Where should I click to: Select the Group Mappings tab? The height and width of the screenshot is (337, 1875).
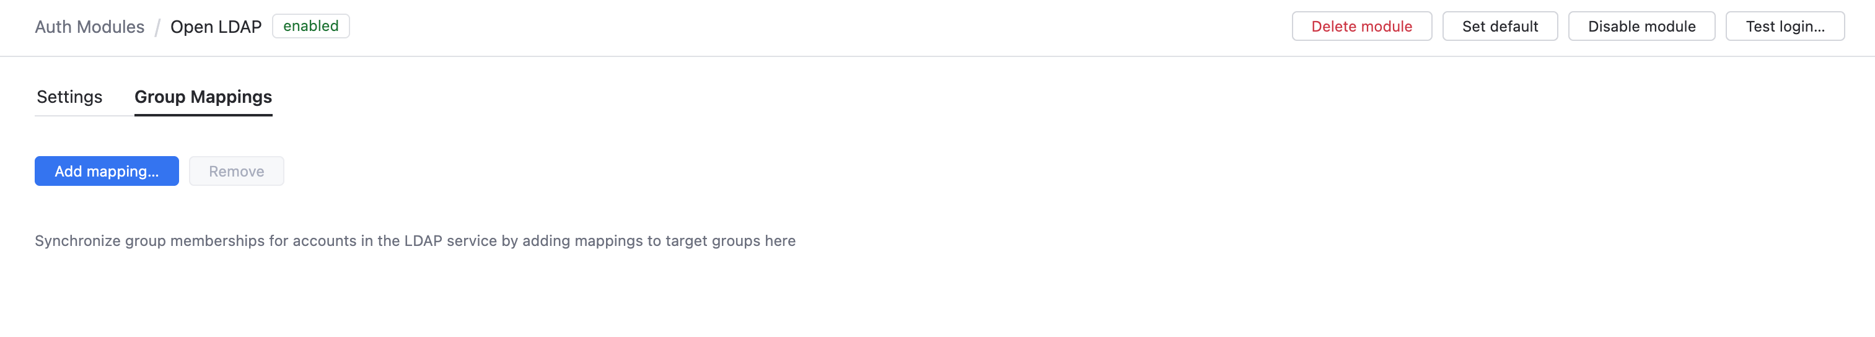[x=203, y=97]
